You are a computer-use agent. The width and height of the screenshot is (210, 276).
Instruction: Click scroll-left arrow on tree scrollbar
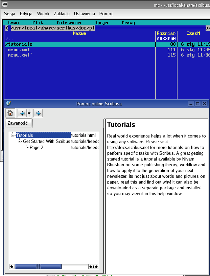pos(12,267)
